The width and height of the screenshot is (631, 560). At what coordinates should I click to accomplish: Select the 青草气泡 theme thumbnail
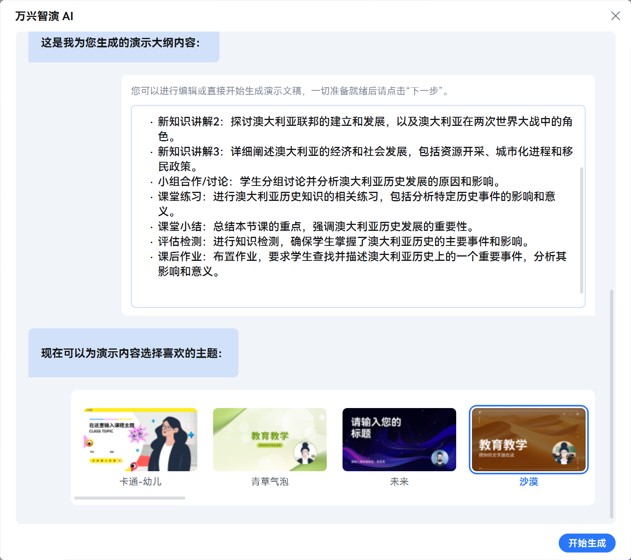270,440
